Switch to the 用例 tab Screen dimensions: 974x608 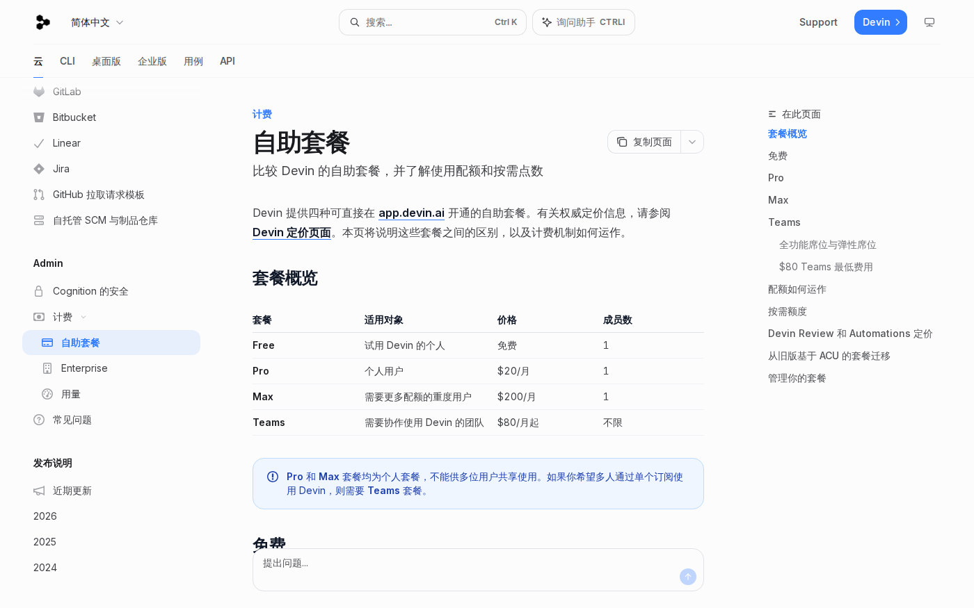pos(193,61)
